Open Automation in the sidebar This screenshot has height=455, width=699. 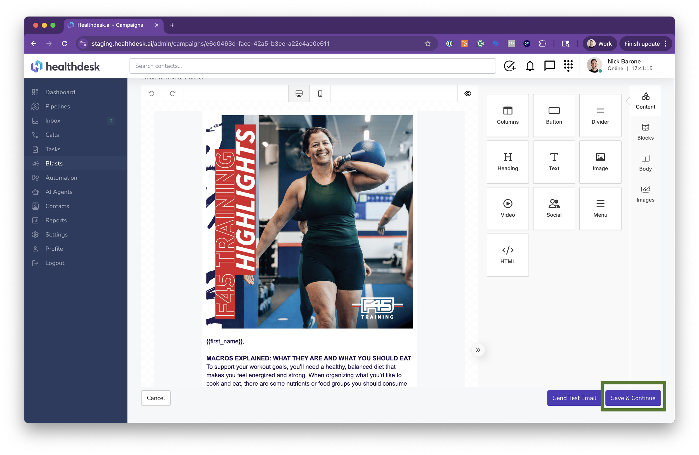click(x=61, y=177)
